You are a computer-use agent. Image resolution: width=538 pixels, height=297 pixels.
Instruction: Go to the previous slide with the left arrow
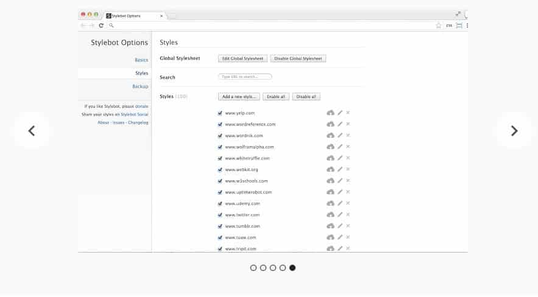32,131
